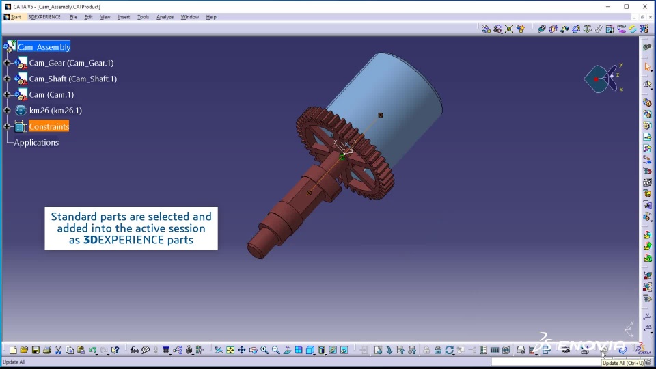This screenshot has height=369, width=656.
Task: Click the Fit All In icon
Action: (230, 350)
